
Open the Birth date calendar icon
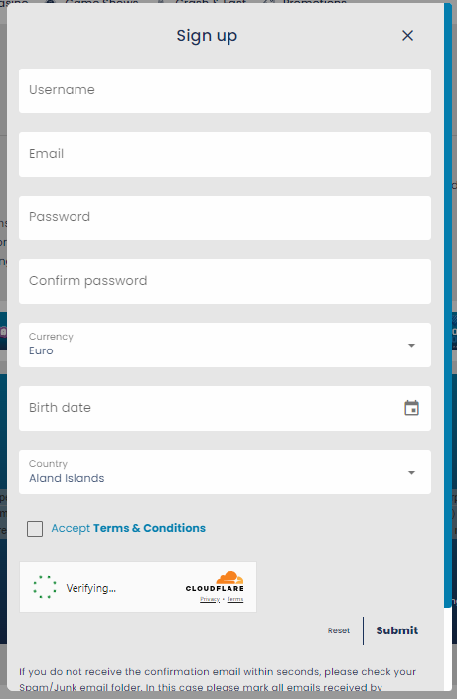tap(411, 408)
